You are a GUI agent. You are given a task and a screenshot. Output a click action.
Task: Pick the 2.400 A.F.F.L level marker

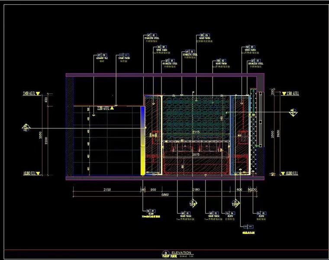(32, 94)
